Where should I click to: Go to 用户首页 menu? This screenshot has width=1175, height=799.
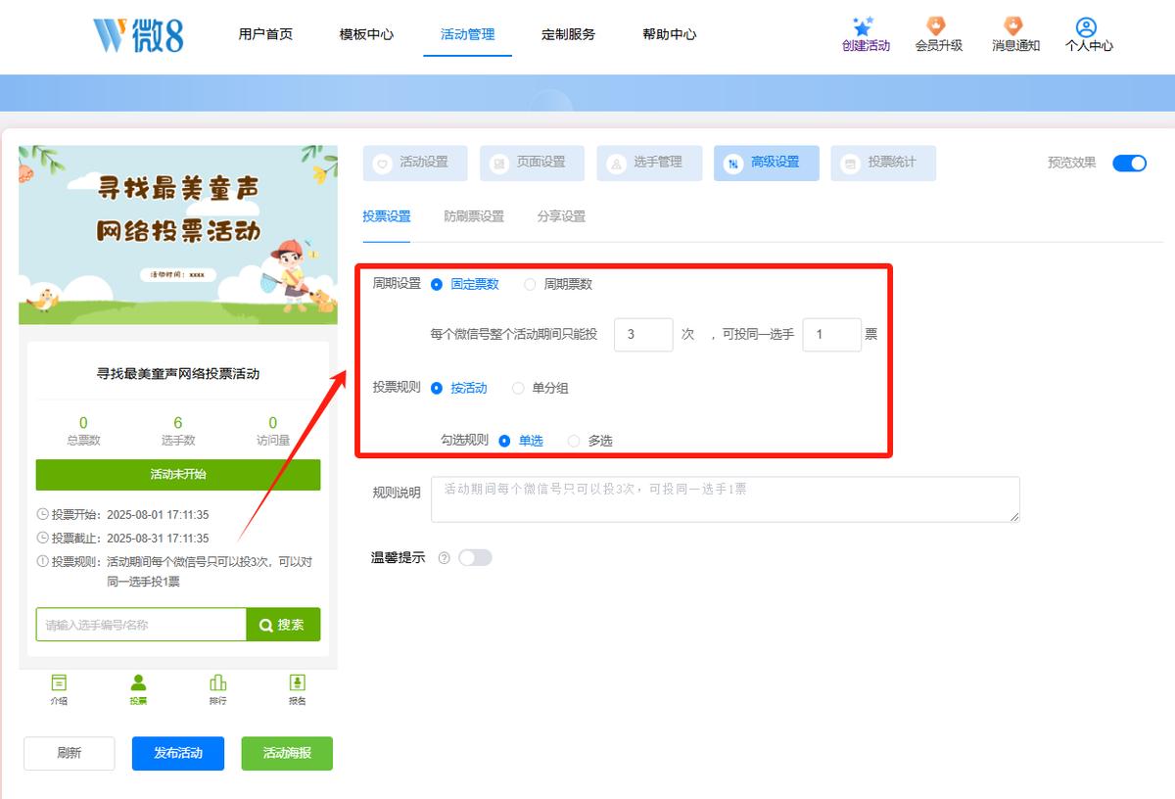pyautogui.click(x=265, y=34)
